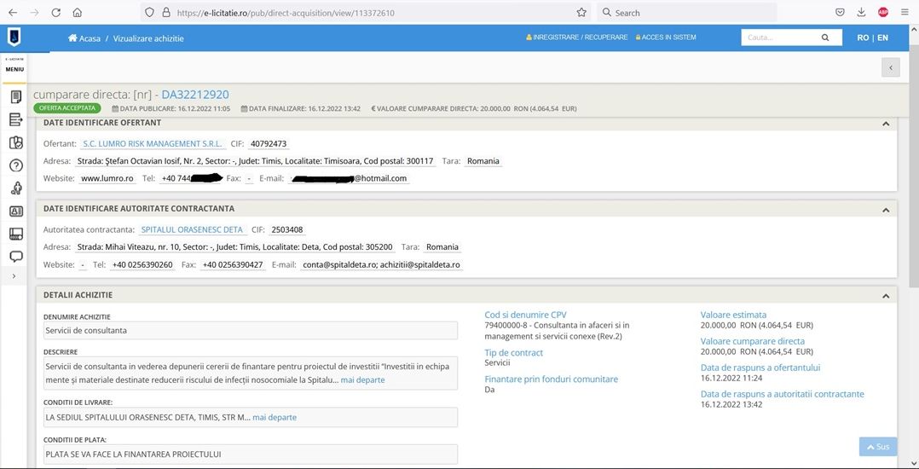Open the sidebar ID card icon

(16, 211)
